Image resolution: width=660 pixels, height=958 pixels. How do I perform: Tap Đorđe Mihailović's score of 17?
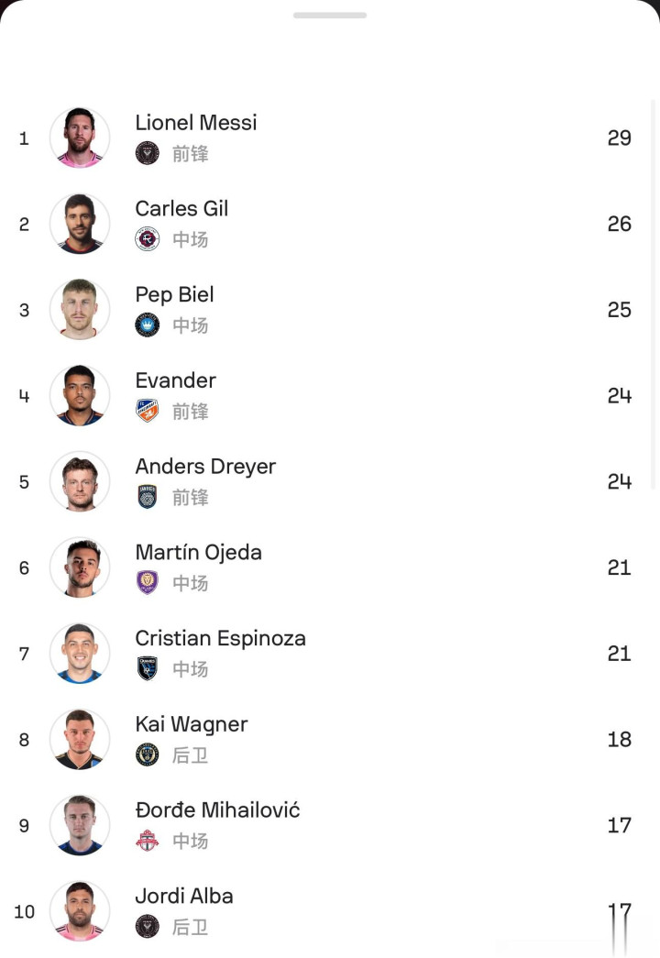[x=619, y=825]
